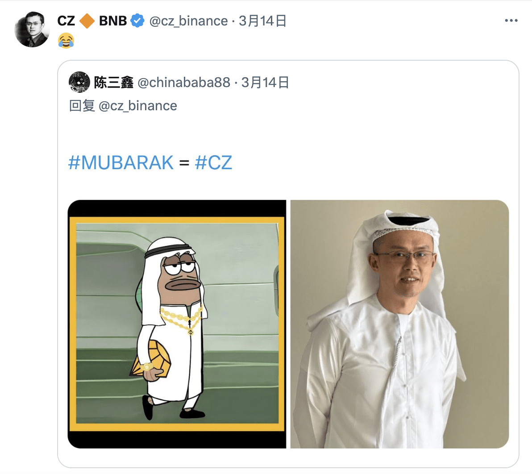The image size is (532, 474).
Task: Click @cz_binance mention after 回复
Action: point(138,106)
